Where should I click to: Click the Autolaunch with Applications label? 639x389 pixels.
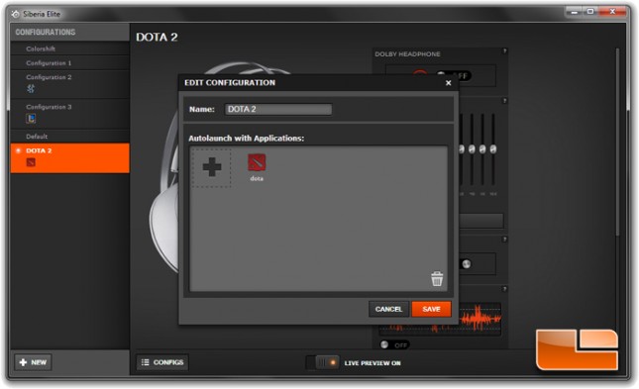click(246, 139)
